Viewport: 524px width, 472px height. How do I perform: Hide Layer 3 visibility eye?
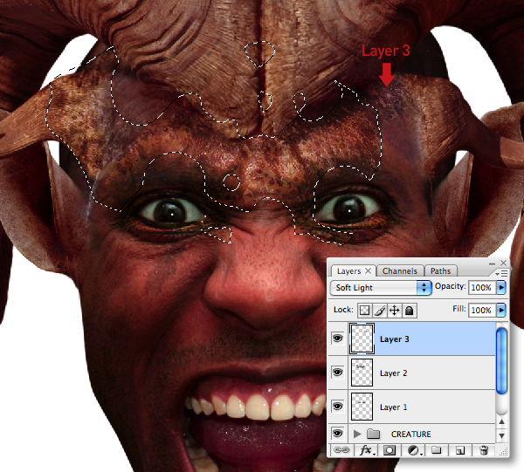click(337, 339)
